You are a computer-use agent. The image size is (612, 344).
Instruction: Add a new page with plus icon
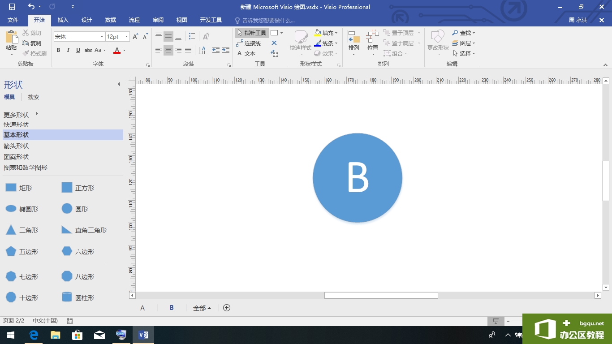coord(227,308)
